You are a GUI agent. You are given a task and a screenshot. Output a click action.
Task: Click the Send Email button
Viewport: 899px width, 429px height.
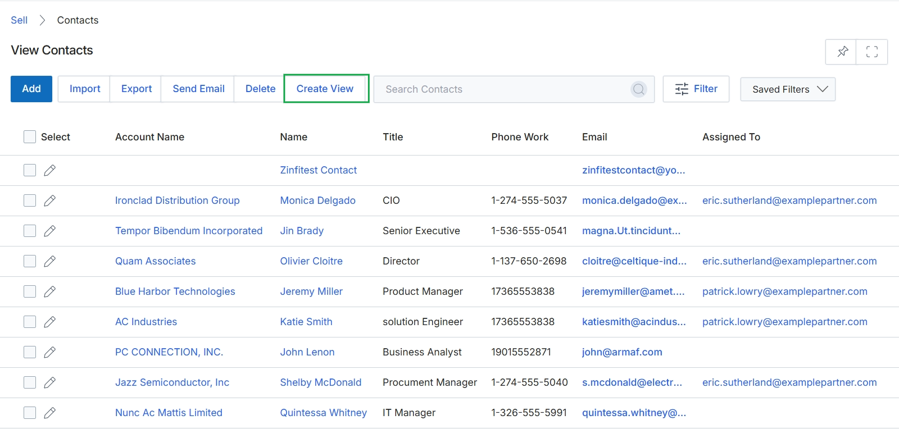point(198,89)
